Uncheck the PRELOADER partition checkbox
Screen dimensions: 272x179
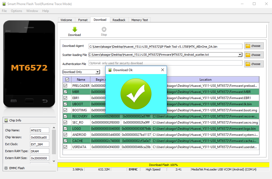[65, 86]
